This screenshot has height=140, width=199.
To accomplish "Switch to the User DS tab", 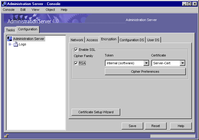I will [153, 40].
